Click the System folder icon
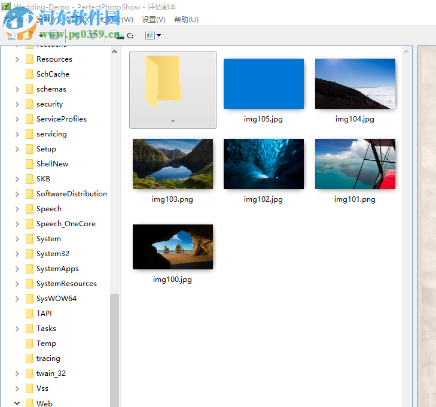Viewport: 436px width, 407px height. point(29,239)
